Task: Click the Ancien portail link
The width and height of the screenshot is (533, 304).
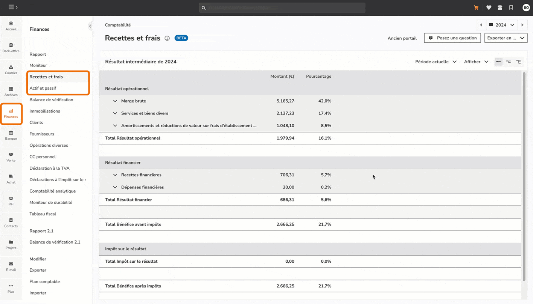Action: click(402, 38)
